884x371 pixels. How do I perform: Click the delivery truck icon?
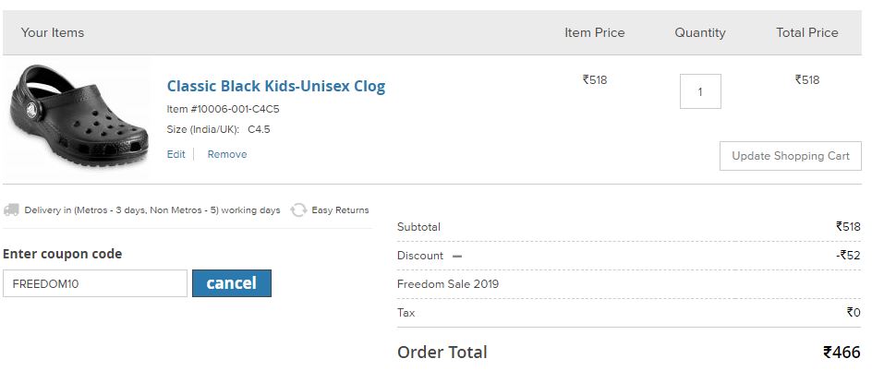coord(11,210)
